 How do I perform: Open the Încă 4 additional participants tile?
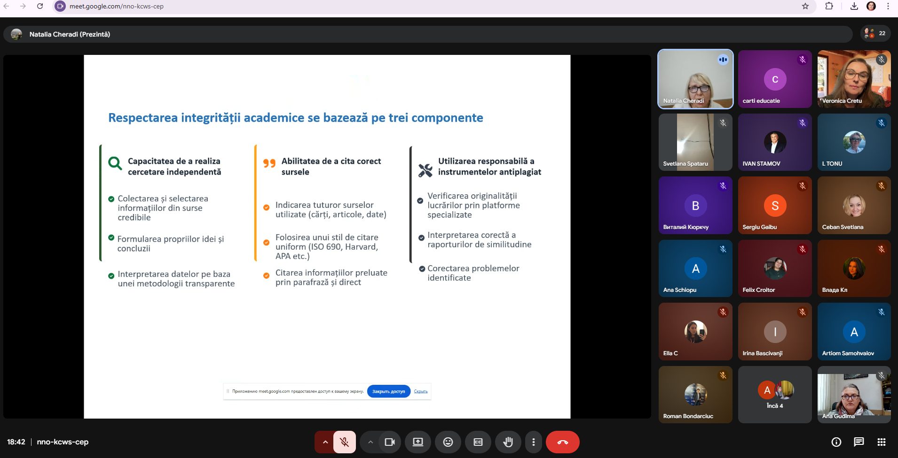[775, 395]
